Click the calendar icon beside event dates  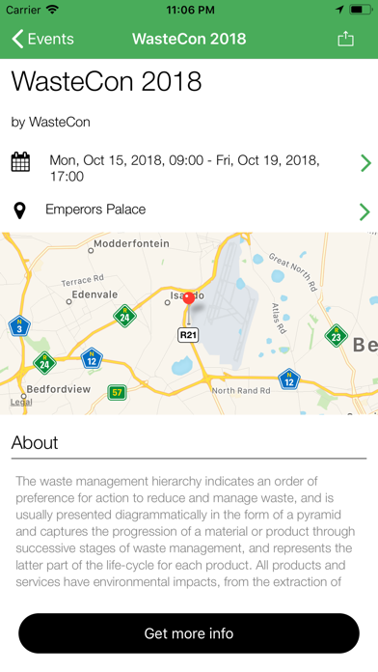20,162
